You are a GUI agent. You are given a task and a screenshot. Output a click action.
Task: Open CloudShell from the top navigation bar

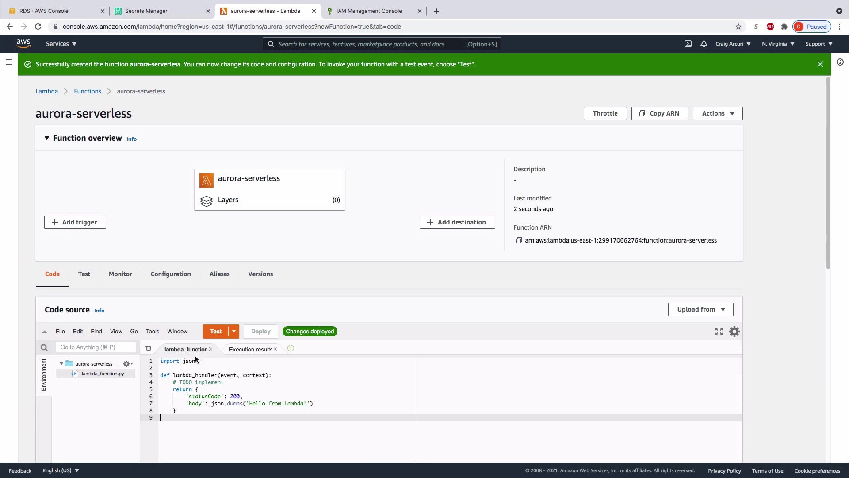688,44
